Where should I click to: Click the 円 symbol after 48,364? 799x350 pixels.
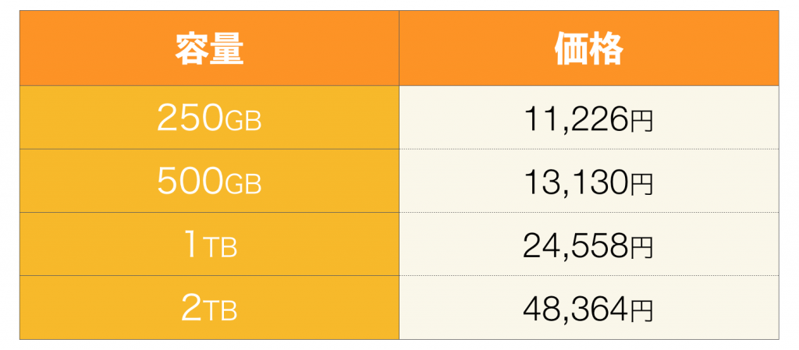click(x=641, y=311)
